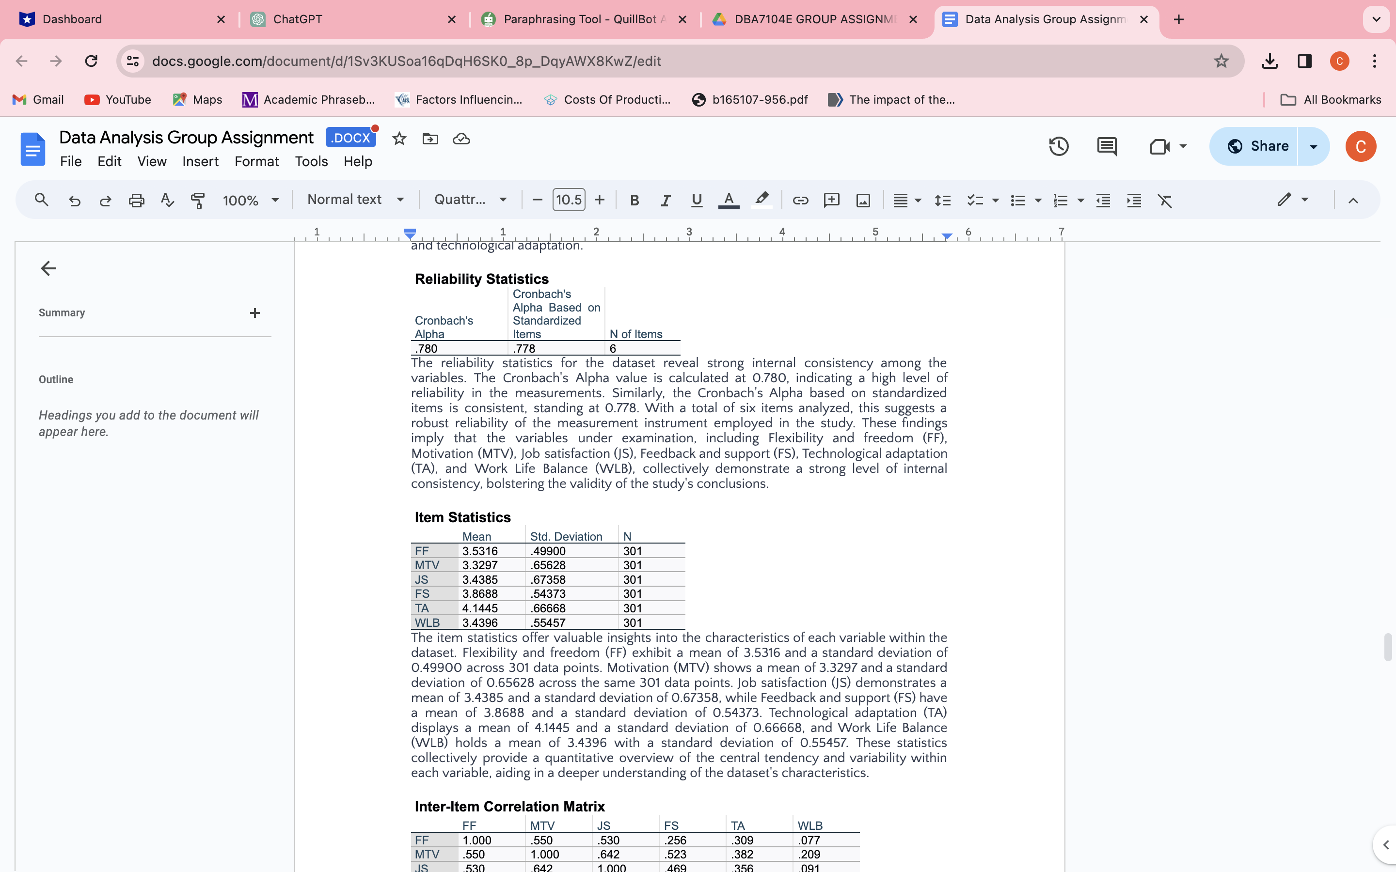Open the numbered list options dropdown
Screen dimensions: 1396x872
pos(1080,200)
